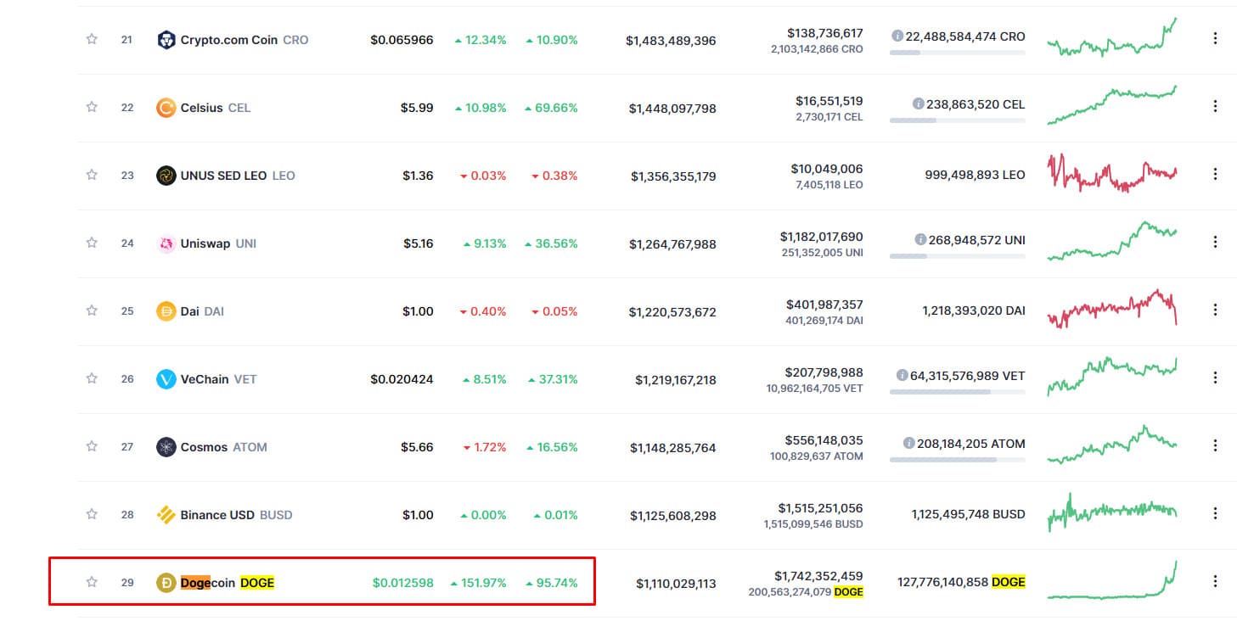Expand the Cosmos row options menu
Screen dimensions: 1237x621
coord(1215,445)
